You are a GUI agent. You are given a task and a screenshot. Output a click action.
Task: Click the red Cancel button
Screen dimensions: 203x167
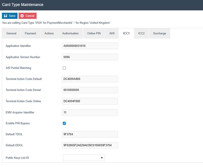(27, 16)
